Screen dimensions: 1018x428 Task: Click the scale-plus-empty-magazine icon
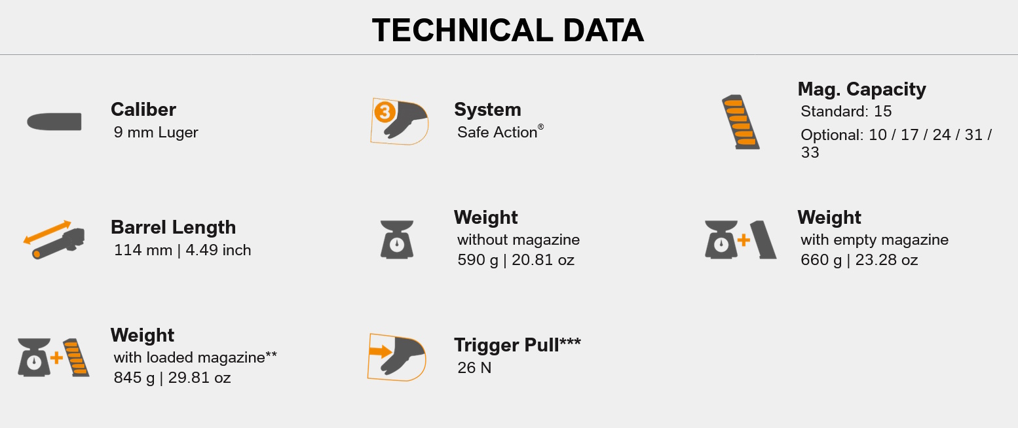coord(740,240)
